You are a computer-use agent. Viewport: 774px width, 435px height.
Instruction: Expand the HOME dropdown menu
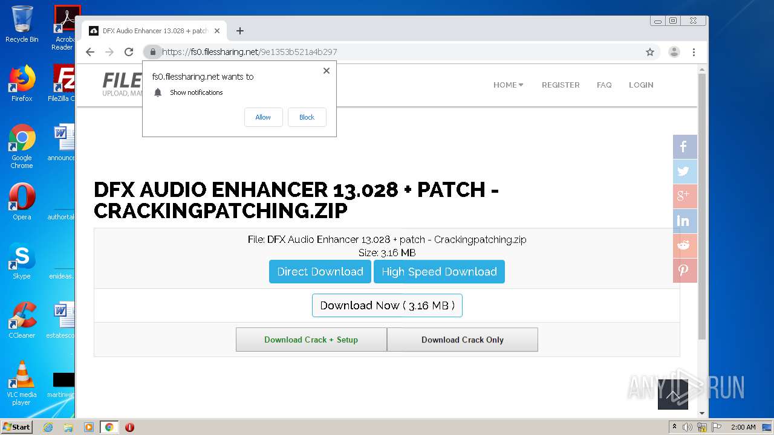tap(509, 85)
